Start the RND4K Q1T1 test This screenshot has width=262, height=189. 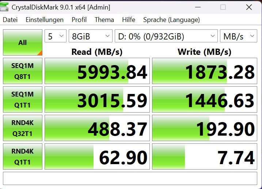coord(22,156)
